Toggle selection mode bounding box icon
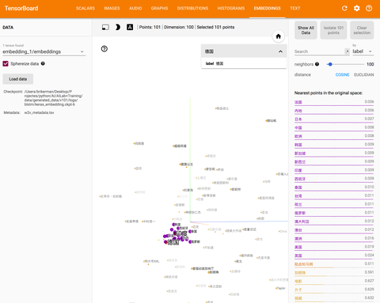The height and width of the screenshot is (303, 380). 105,27
